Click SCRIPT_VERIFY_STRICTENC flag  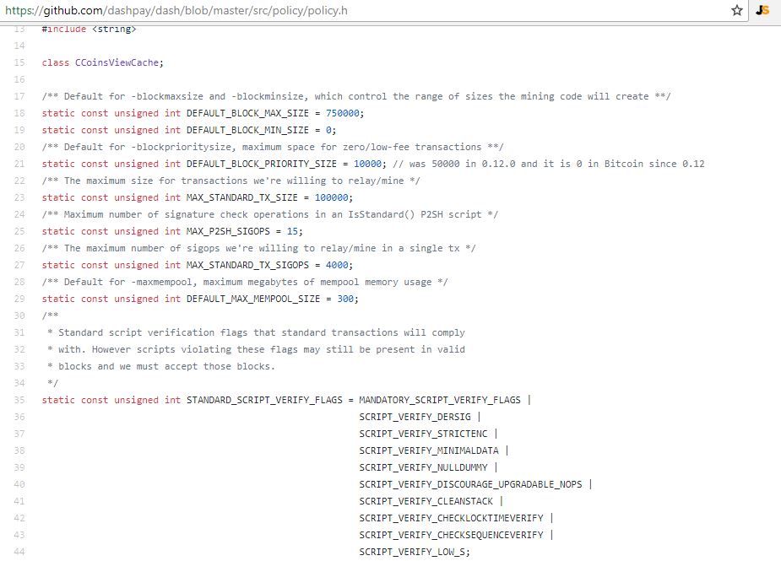pyautogui.click(x=423, y=434)
